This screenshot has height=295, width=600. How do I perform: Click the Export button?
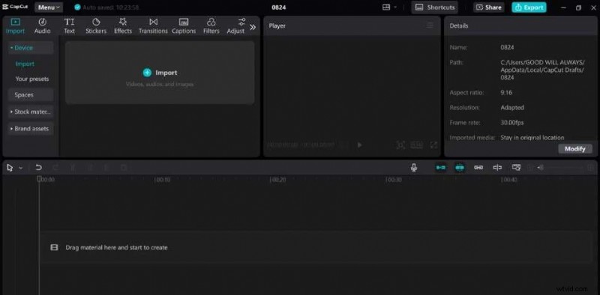pyautogui.click(x=529, y=7)
